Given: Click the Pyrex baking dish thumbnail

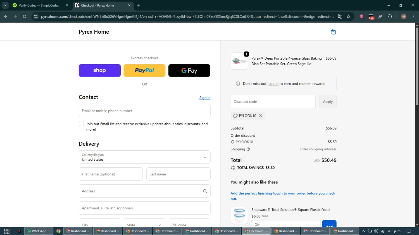Looking at the screenshot, I should coord(239,61).
